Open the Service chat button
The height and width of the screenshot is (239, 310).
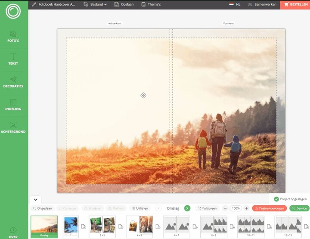coord(299,208)
